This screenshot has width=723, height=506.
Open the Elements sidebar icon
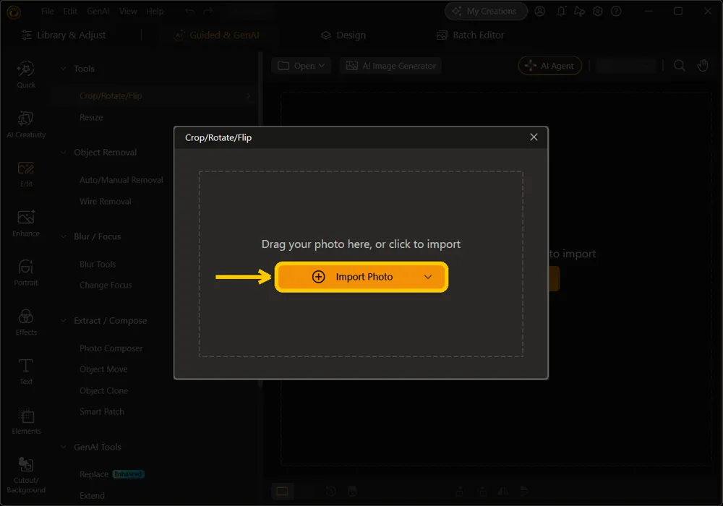(26, 421)
